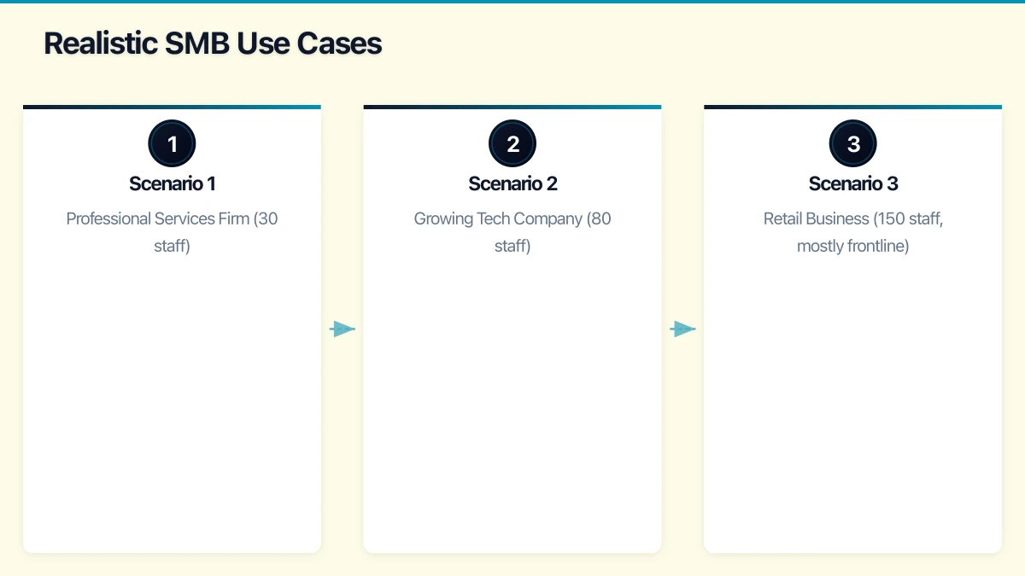The width and height of the screenshot is (1025, 576).
Task: Select the number 3 circle badge
Action: (x=852, y=143)
